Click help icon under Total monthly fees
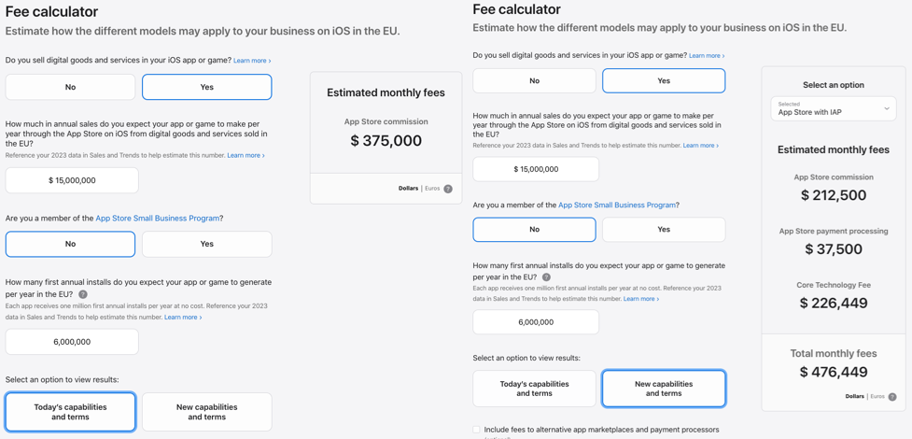 [x=892, y=397]
